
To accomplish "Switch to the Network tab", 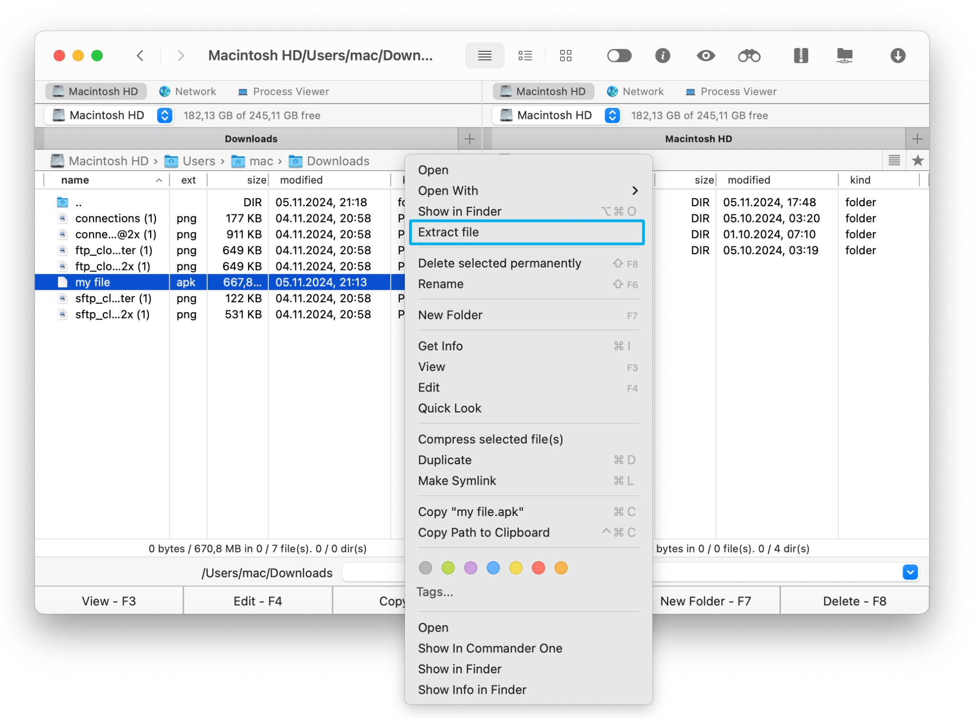I will tap(188, 91).
